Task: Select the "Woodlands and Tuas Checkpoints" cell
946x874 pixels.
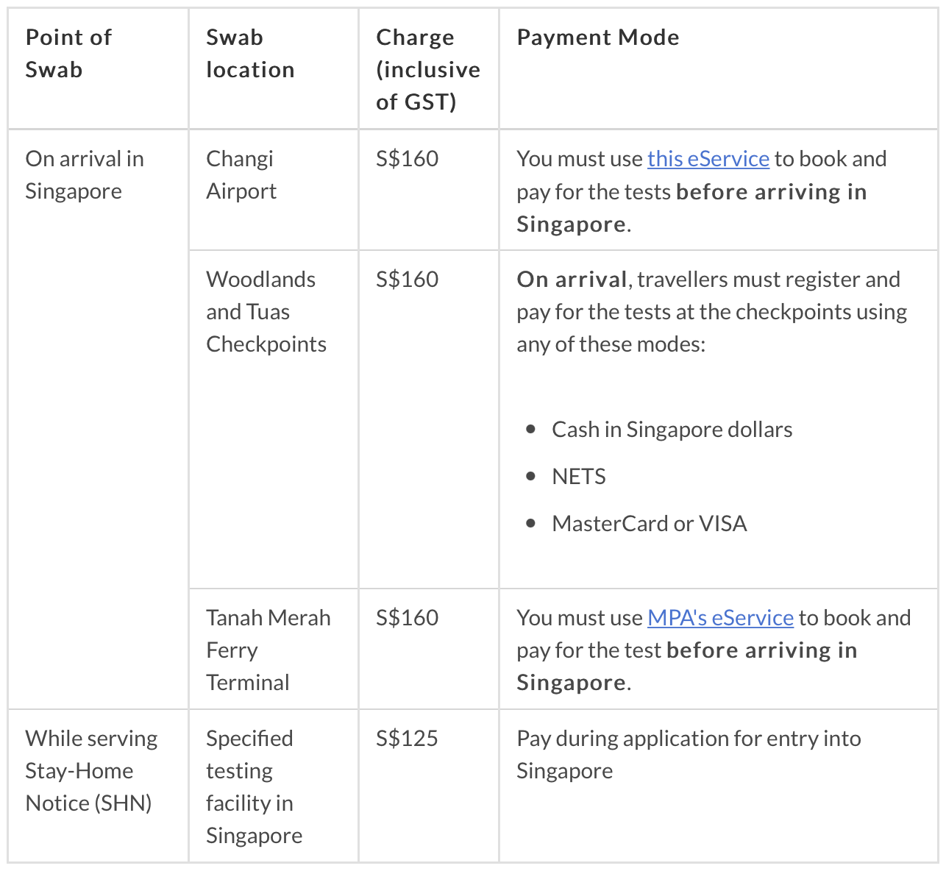Action: click(x=266, y=312)
